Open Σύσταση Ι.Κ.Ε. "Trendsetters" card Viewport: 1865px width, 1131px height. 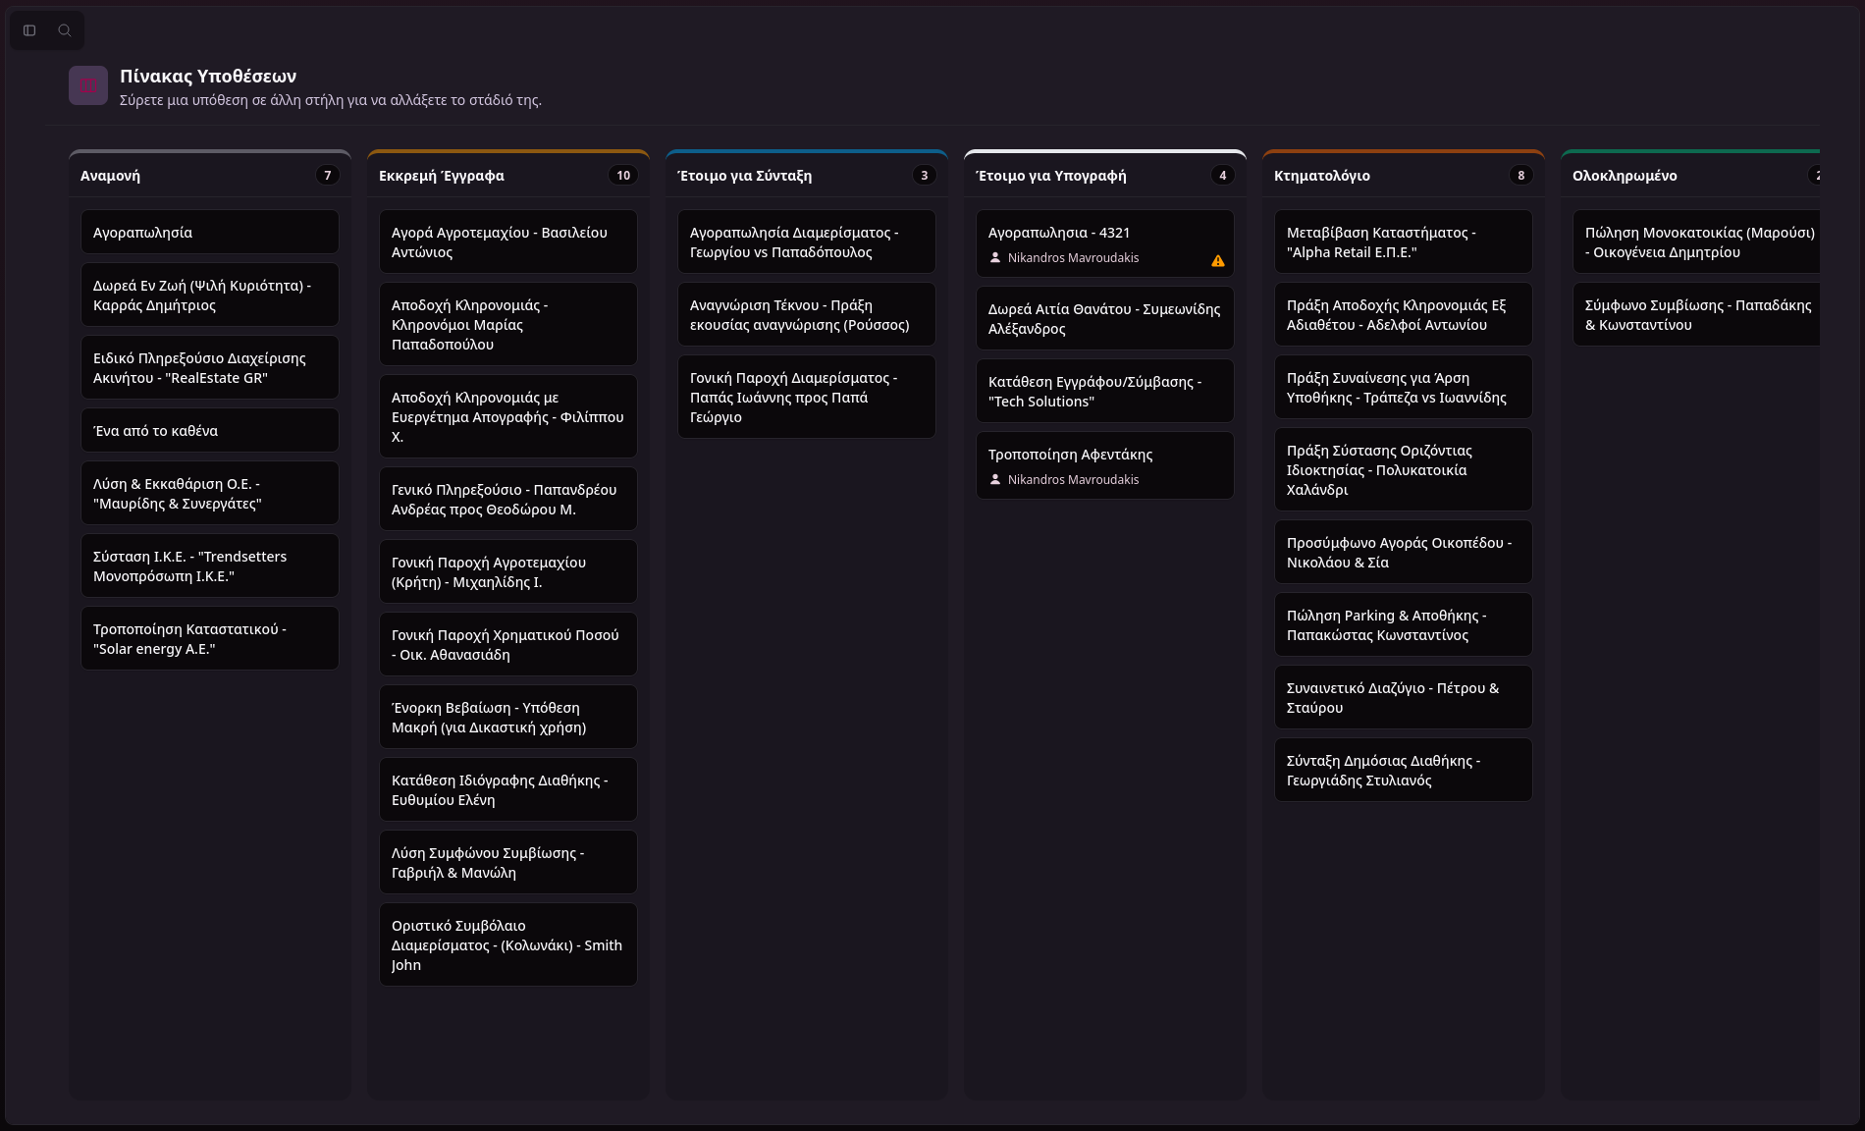[x=210, y=566]
